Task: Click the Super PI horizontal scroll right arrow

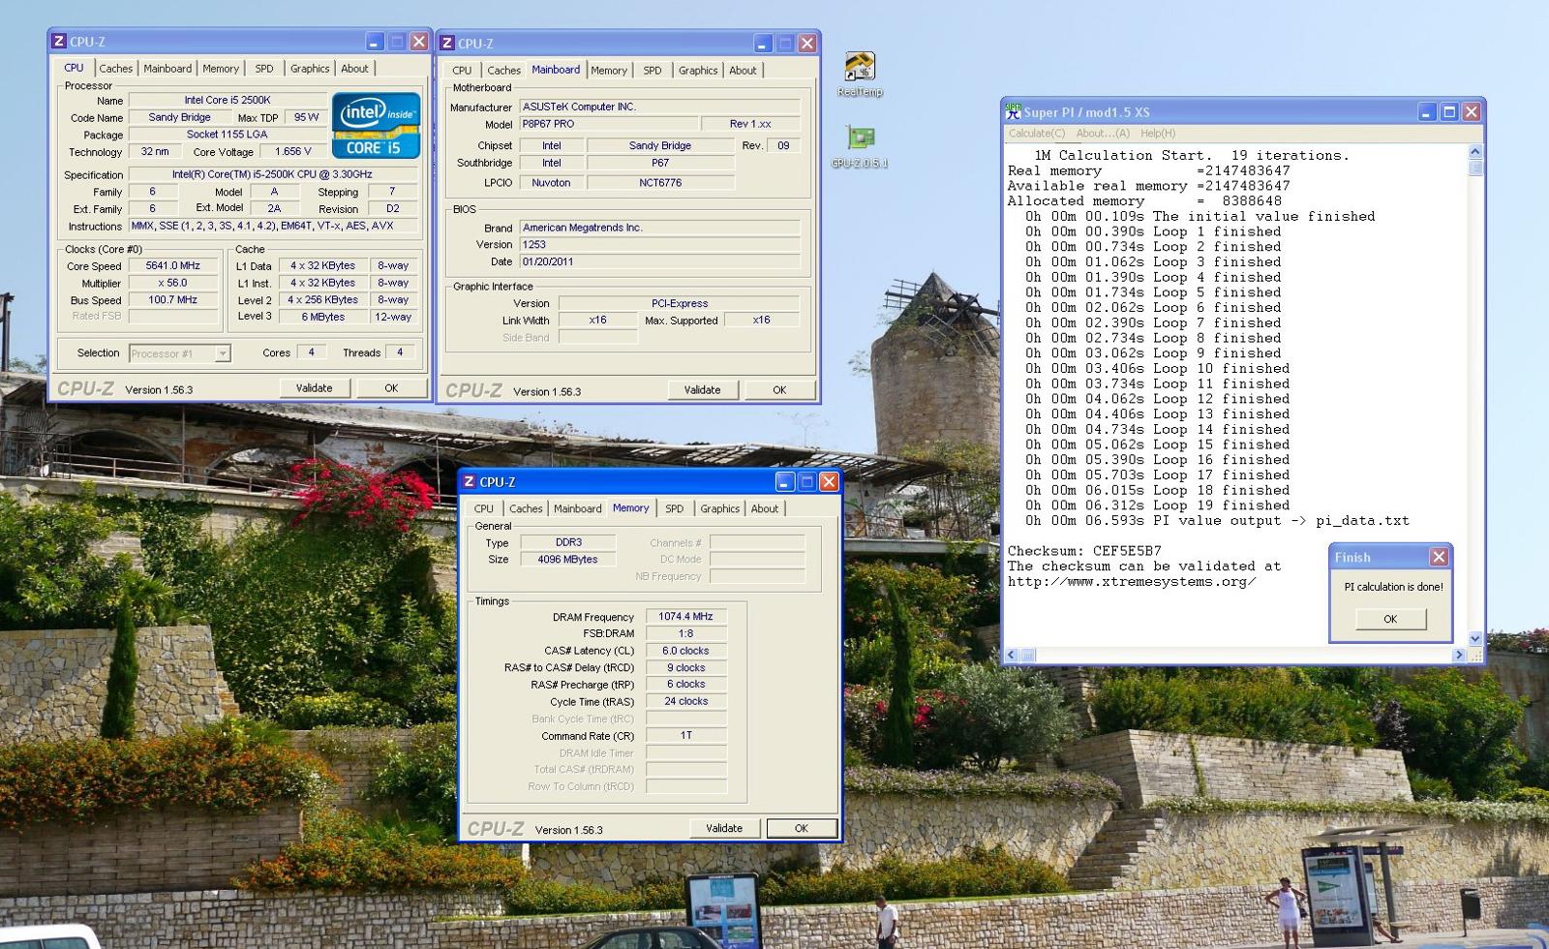Action: point(1460,656)
